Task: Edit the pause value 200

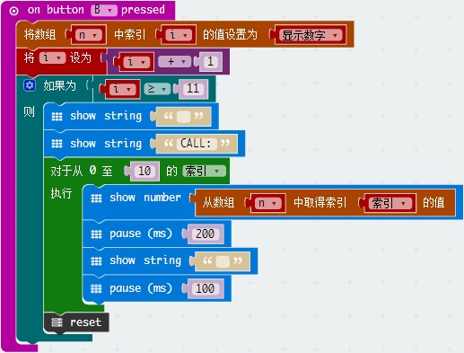Action: pos(205,234)
